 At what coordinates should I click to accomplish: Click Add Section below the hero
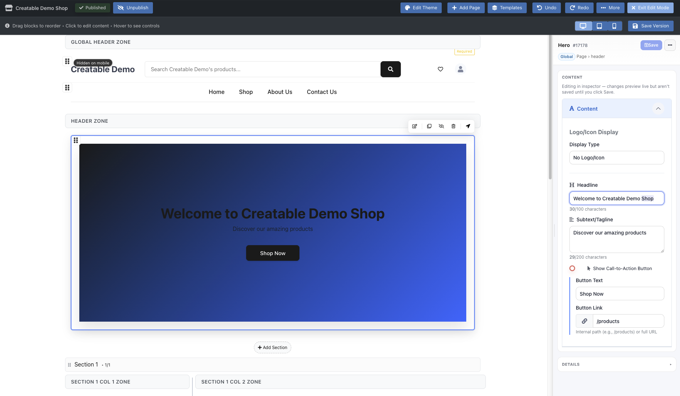(272, 347)
